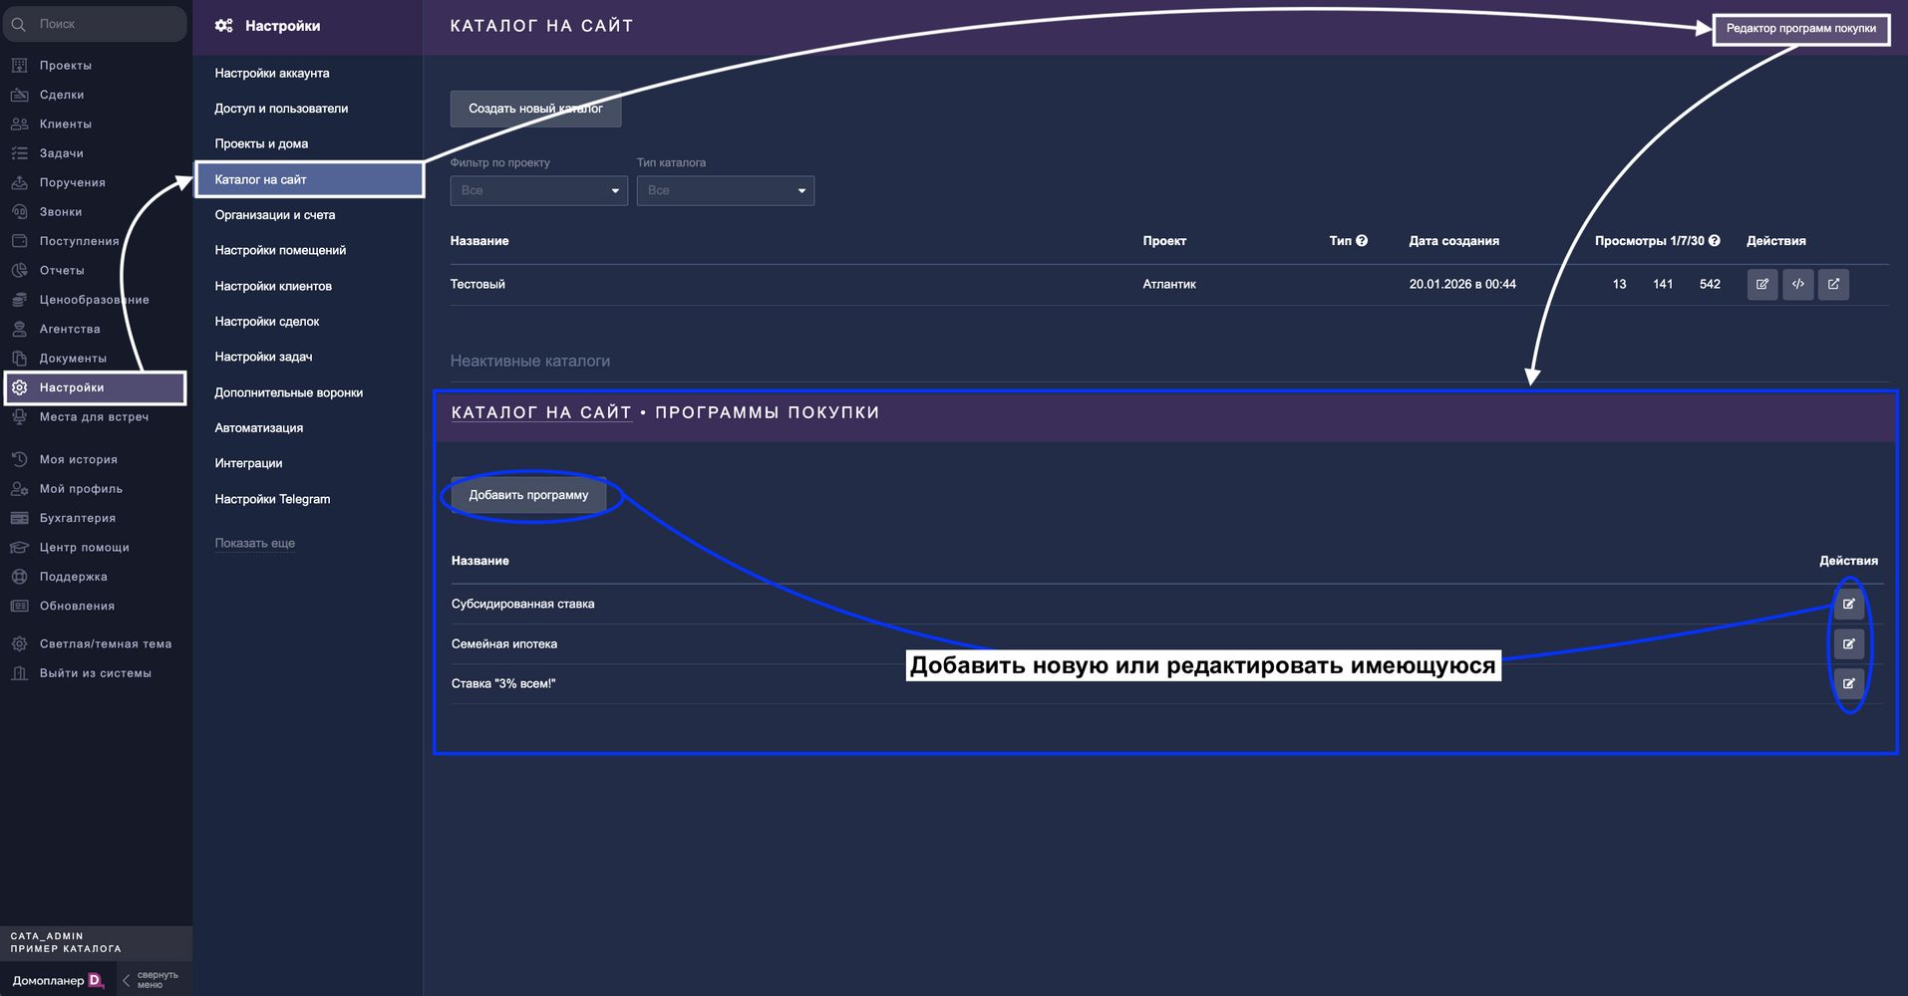Click the help icon beside Просмотры 1/7/30
The height and width of the screenshot is (996, 1908).
pos(1714,241)
